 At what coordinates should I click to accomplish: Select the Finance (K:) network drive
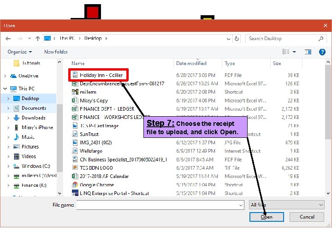coord(34,185)
